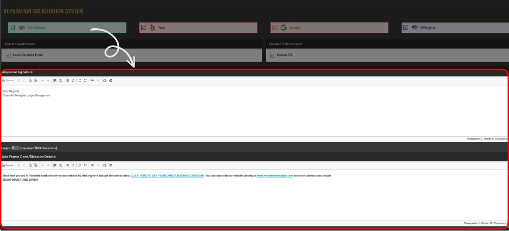Open CLICK HERE TO GET YOUR DIRECT BOOKING DISCOUNT link
The width and height of the screenshot is (509, 231).
pos(168,176)
